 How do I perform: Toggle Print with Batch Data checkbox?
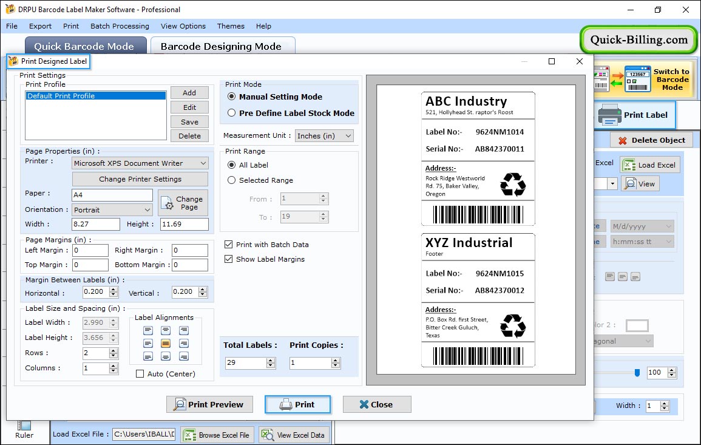pos(228,245)
